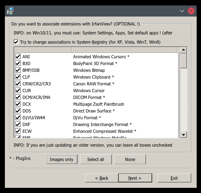Uncheck the ANI extension checkbox

[x=18, y=56]
